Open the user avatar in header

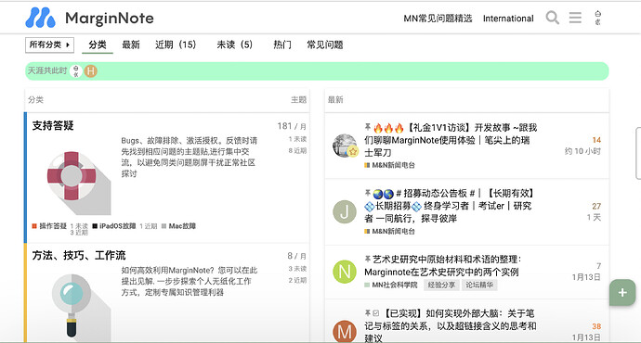click(x=597, y=18)
